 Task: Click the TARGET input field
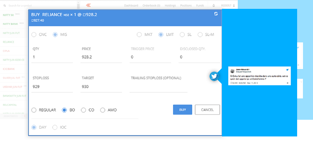101,87
